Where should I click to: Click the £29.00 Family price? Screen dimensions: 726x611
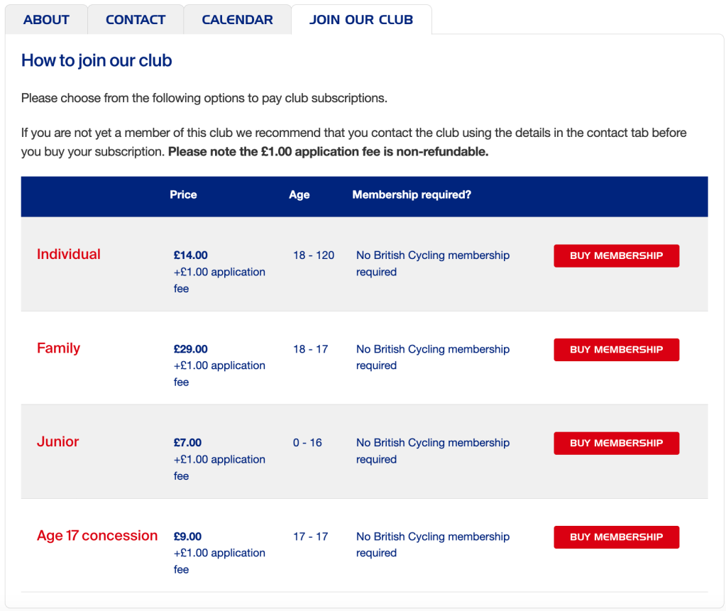click(191, 349)
